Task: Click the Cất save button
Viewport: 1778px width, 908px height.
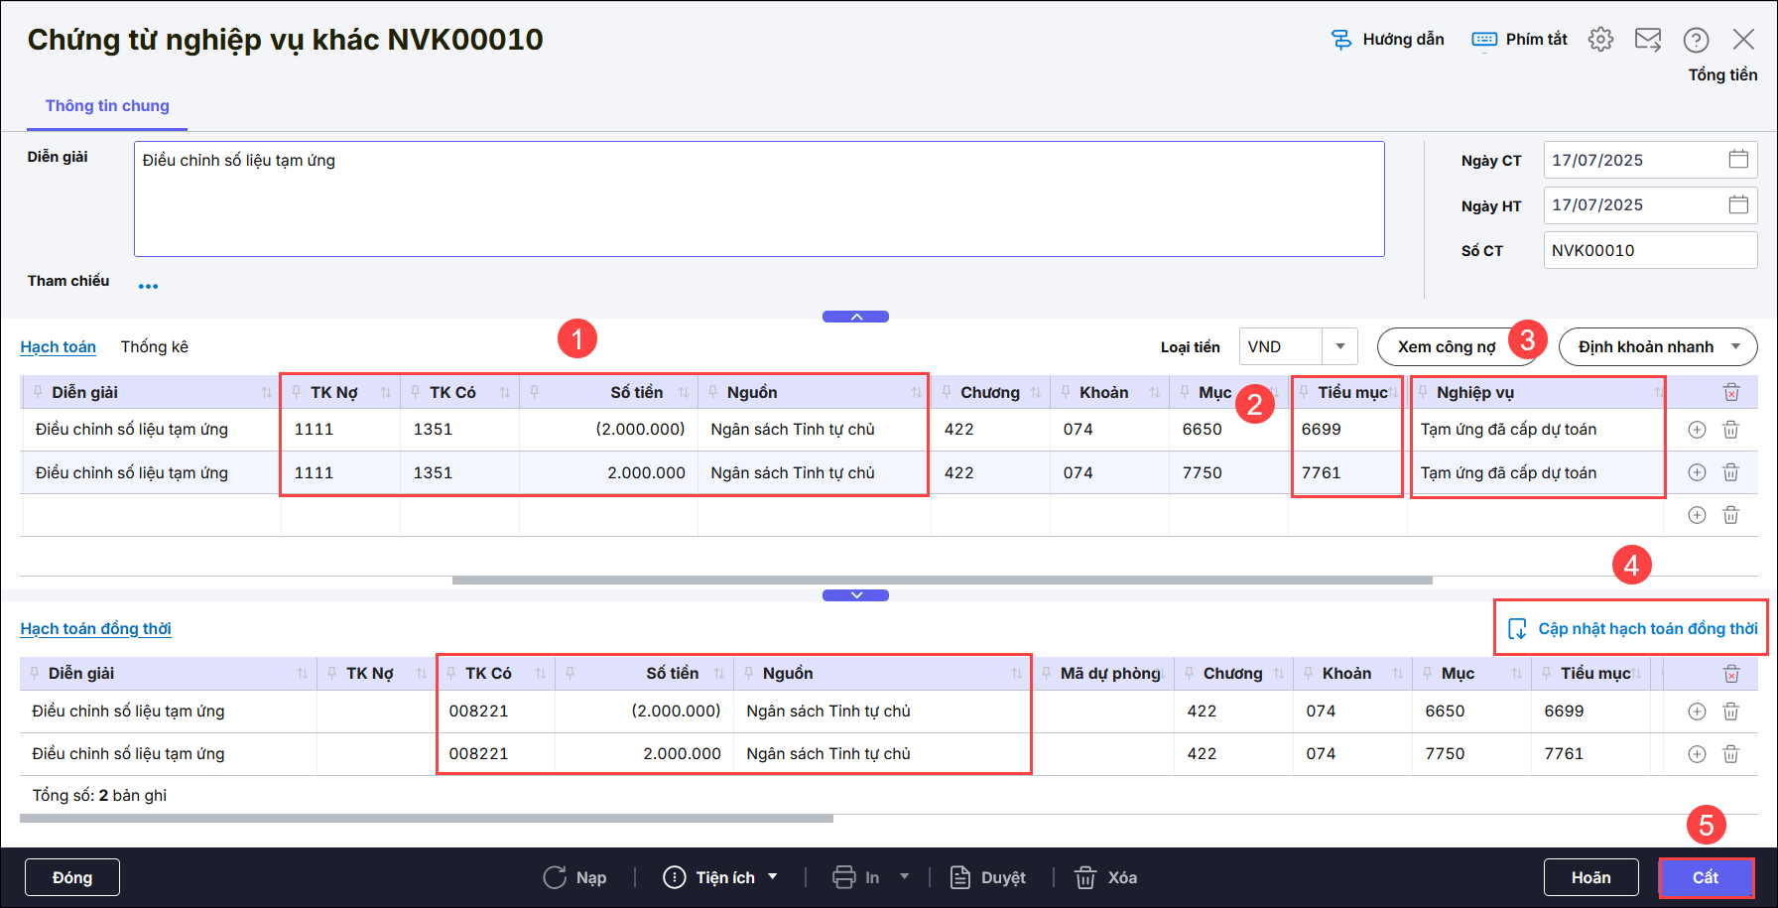Action: pyautogui.click(x=1705, y=877)
